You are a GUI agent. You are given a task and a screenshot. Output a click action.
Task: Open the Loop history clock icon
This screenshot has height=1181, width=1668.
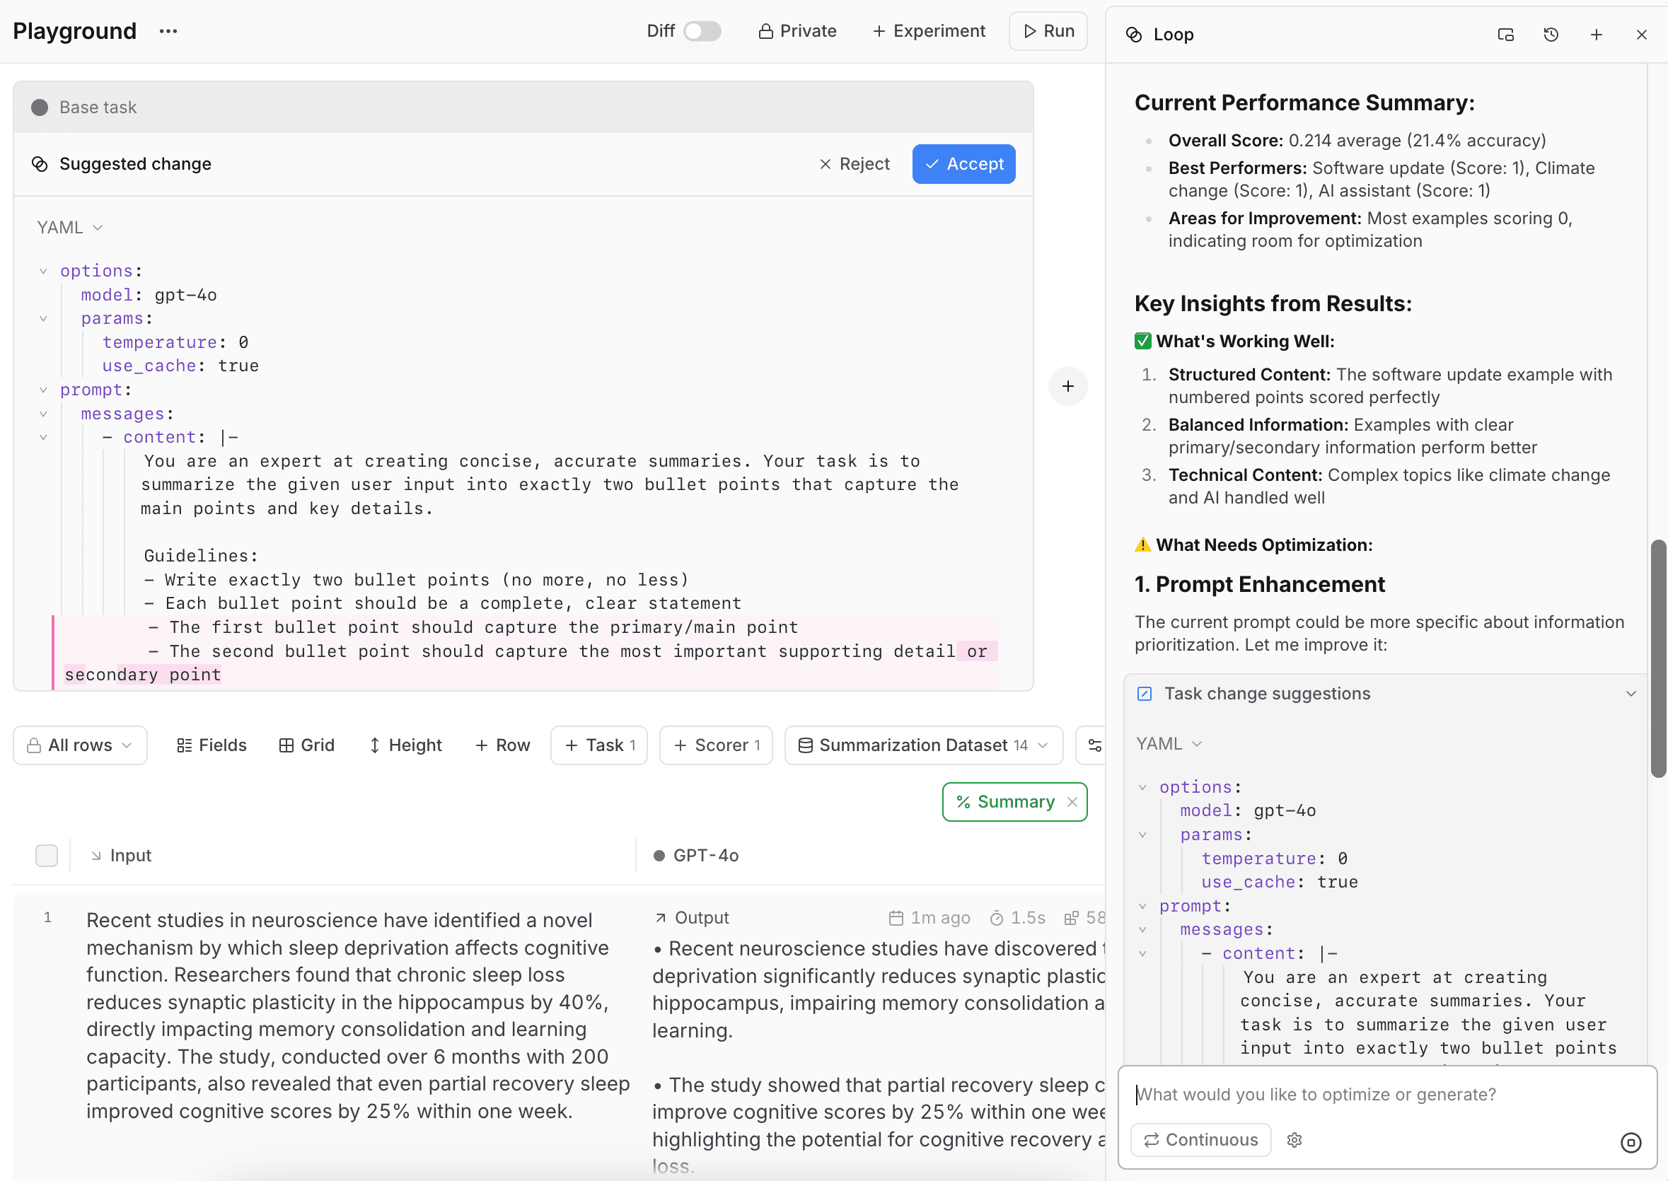[x=1550, y=34]
